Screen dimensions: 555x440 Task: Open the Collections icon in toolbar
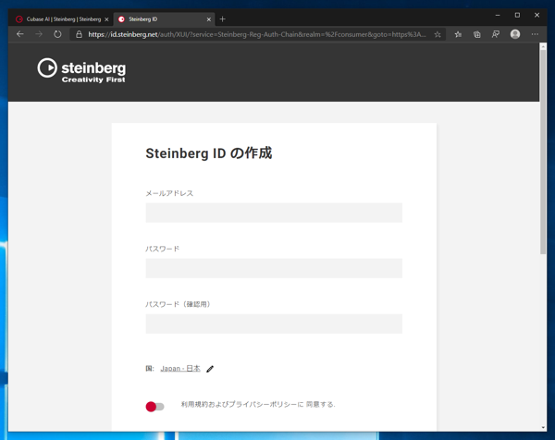476,34
